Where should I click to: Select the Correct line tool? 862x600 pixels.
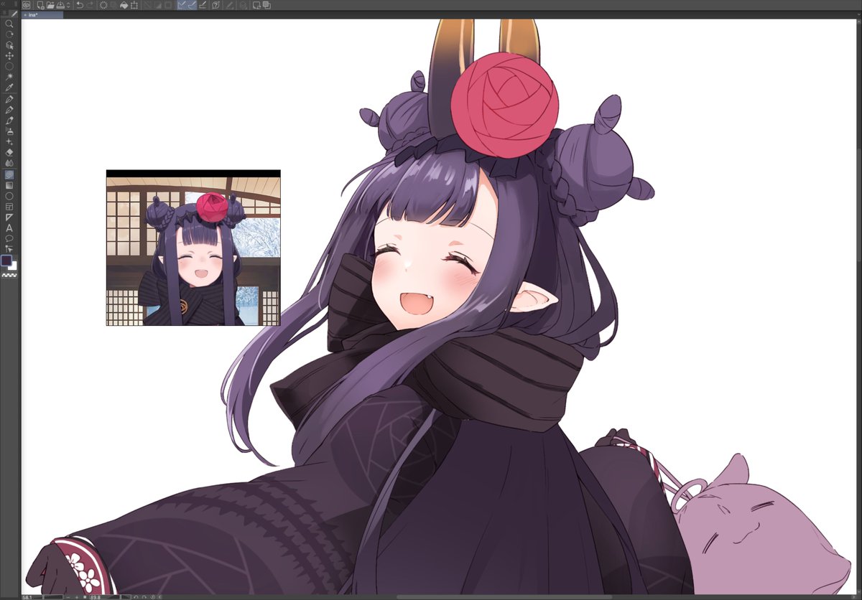click(x=9, y=249)
